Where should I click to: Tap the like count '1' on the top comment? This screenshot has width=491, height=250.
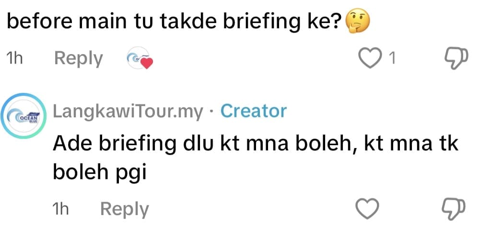[392, 58]
